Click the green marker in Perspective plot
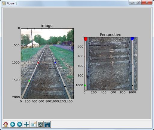 click(x=85, y=85)
